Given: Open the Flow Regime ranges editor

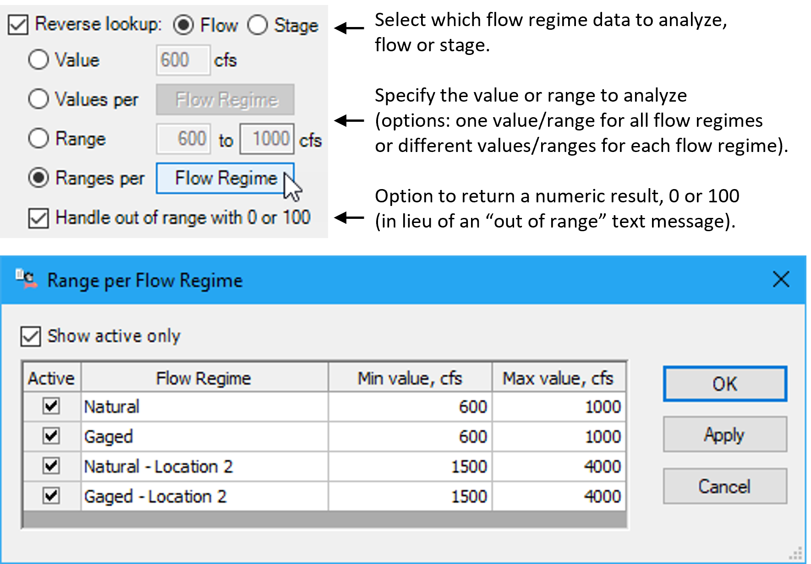Looking at the screenshot, I should point(225,178).
